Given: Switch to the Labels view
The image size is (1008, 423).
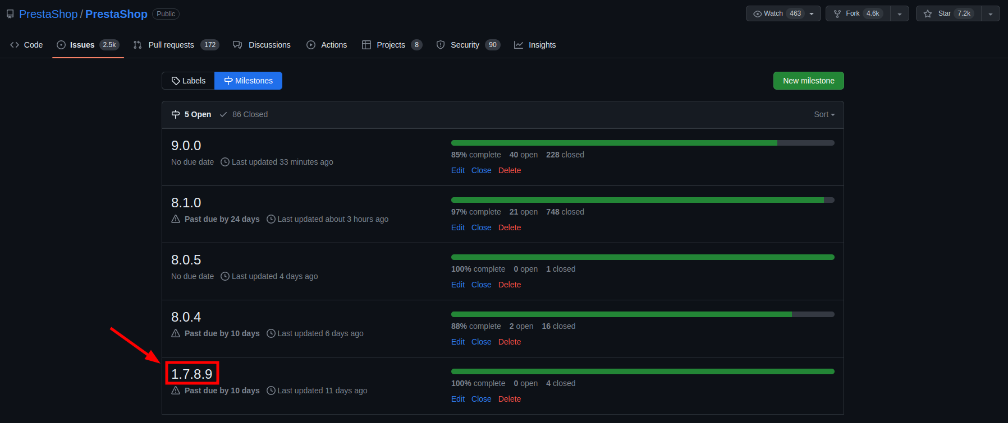Looking at the screenshot, I should [x=188, y=81].
